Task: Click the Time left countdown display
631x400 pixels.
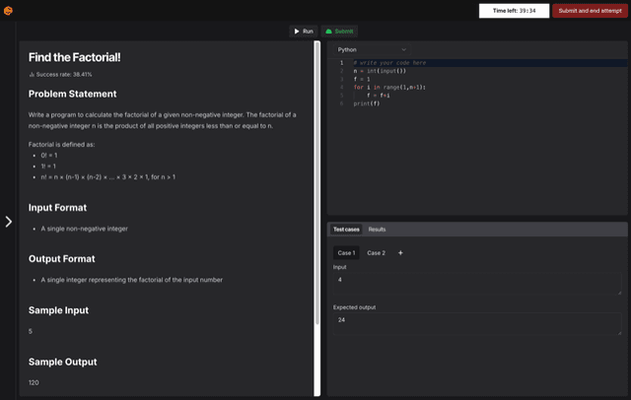Action: [x=514, y=11]
